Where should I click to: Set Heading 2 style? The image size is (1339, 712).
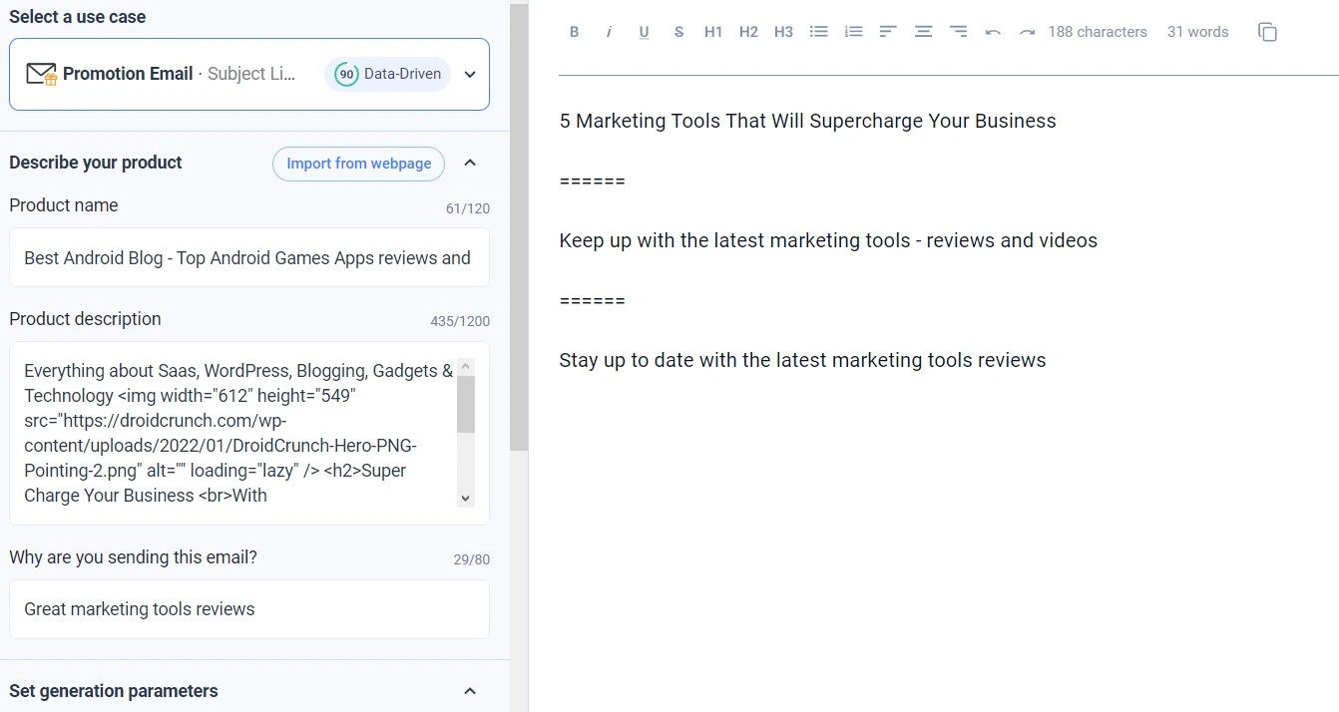point(748,32)
